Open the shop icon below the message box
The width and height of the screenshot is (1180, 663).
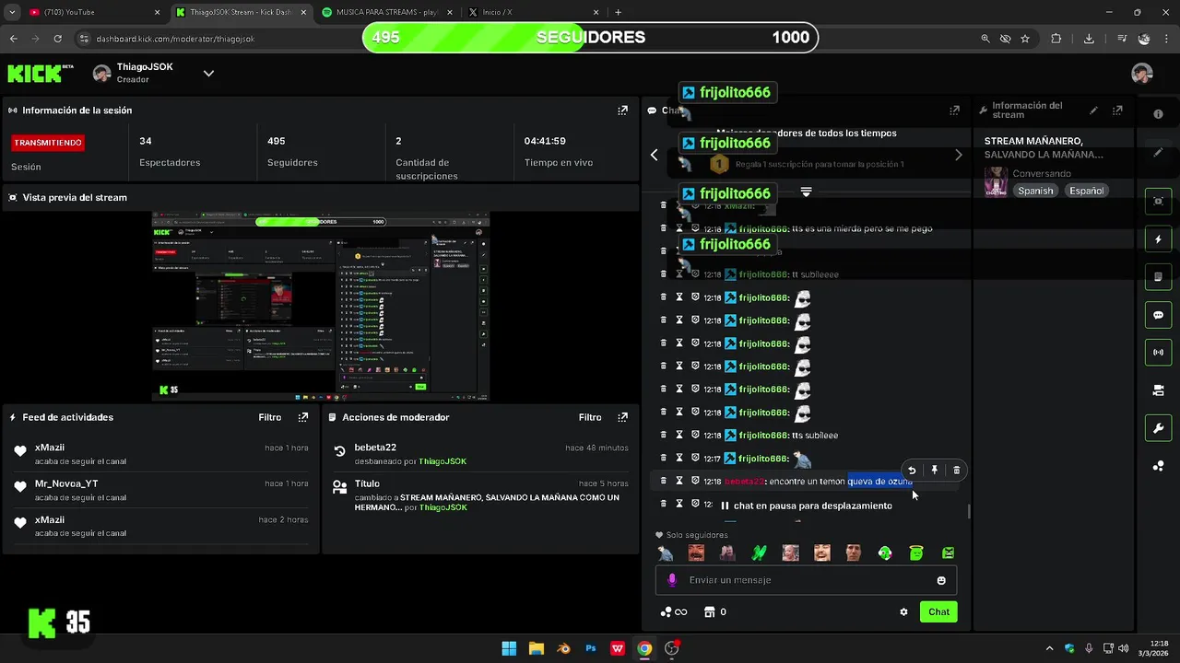point(709,611)
